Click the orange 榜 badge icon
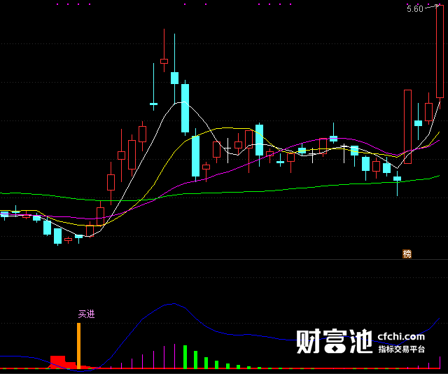The width and height of the screenshot is (448, 374). click(x=407, y=254)
